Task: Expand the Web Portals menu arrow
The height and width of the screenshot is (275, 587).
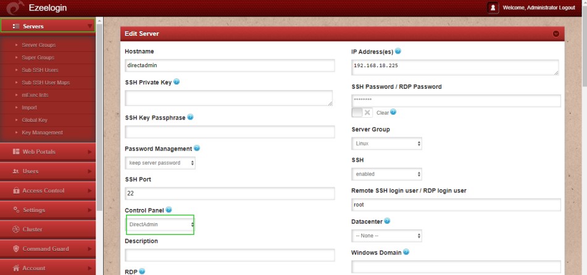Action: point(90,152)
